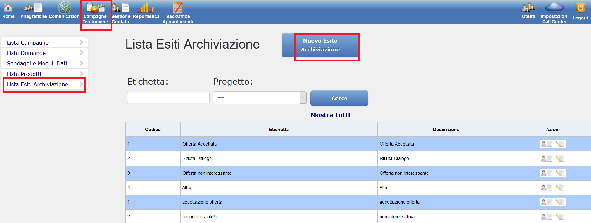Viewport: 591px width, 223px height.
Task: Select Lista Domande in the sidebar
Action: click(44, 53)
